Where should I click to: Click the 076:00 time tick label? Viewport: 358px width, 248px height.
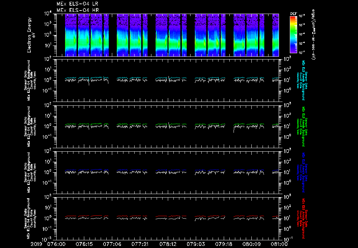click(56, 244)
